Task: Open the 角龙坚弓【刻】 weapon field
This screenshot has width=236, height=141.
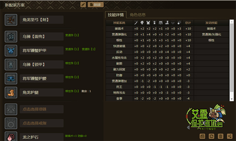Action: (41, 20)
